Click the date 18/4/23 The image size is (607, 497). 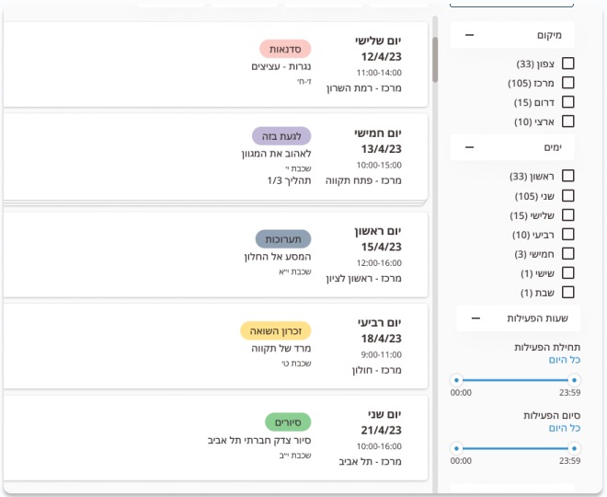(382, 339)
